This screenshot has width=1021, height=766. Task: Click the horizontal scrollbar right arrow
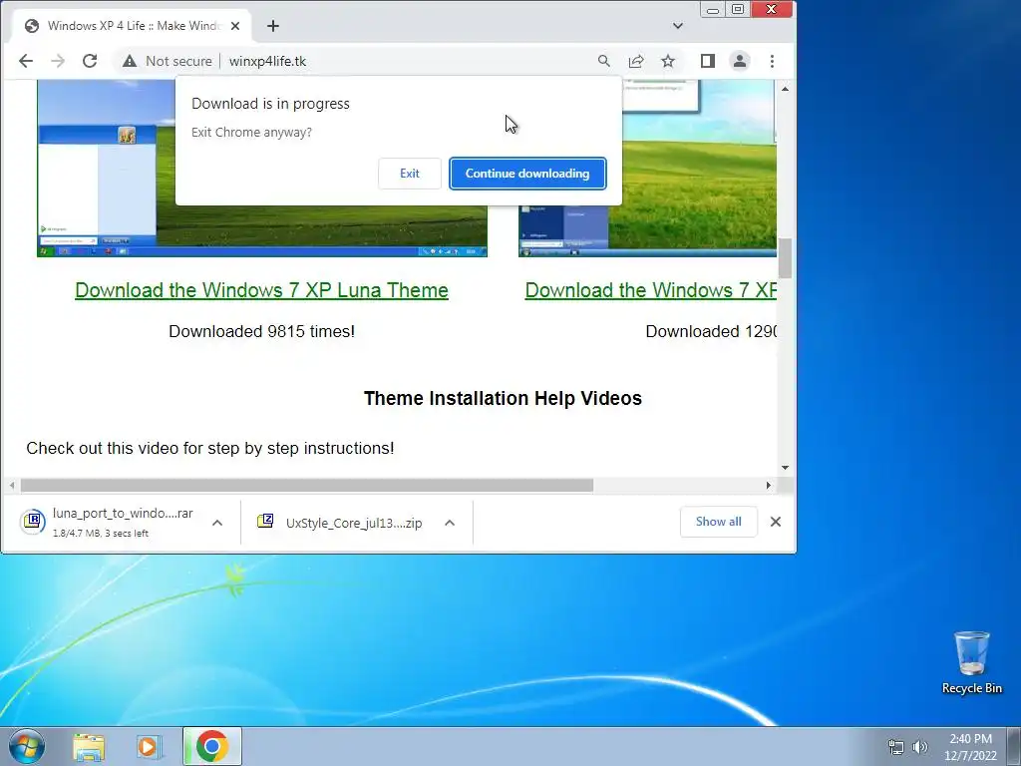coord(769,486)
